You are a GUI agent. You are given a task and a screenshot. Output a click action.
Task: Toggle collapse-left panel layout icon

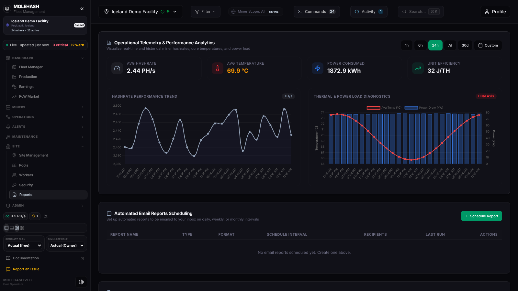click(x=22, y=228)
